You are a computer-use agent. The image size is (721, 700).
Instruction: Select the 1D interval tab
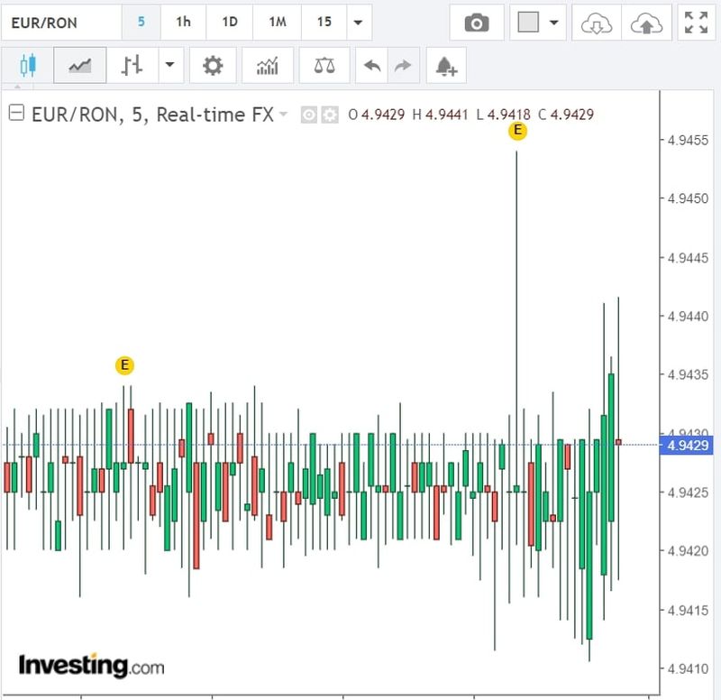(230, 23)
